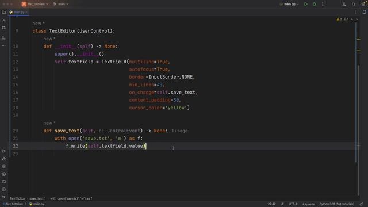This screenshot has width=368, height=207.
Task: Open Python 3.11 interpreter selector
Action: tap(336, 204)
